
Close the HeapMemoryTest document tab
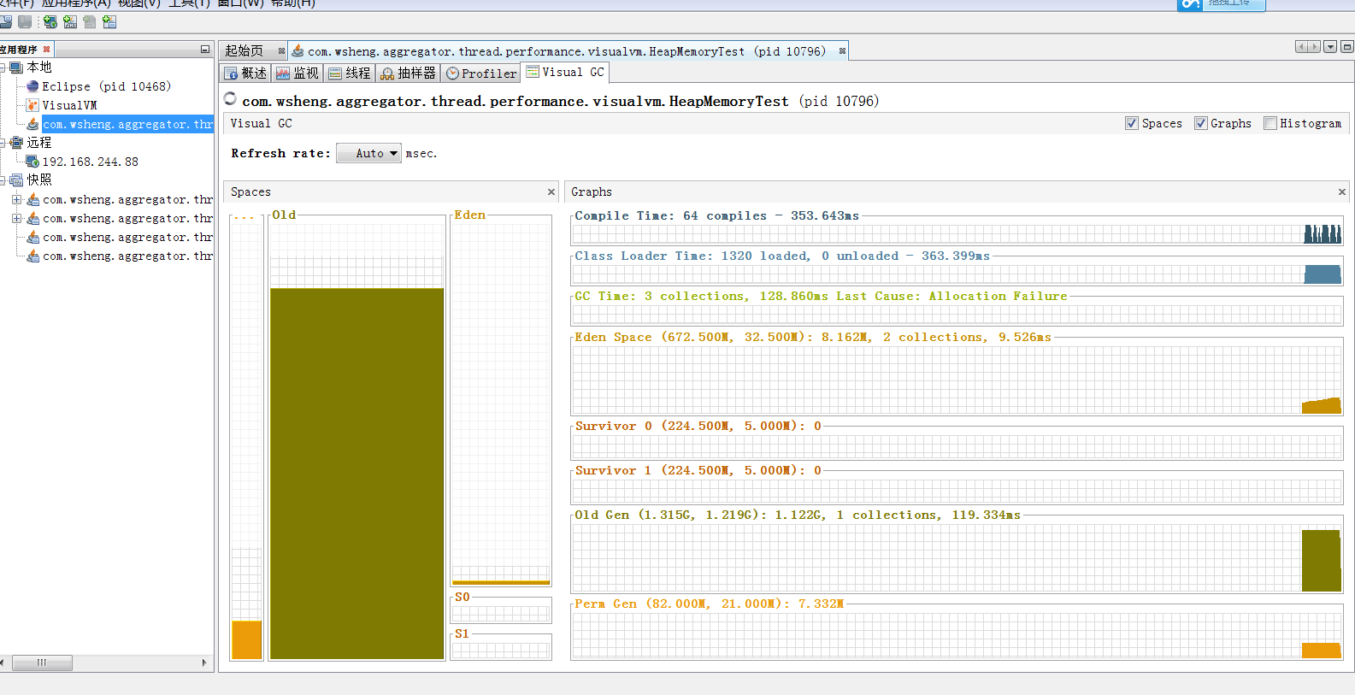(x=842, y=51)
